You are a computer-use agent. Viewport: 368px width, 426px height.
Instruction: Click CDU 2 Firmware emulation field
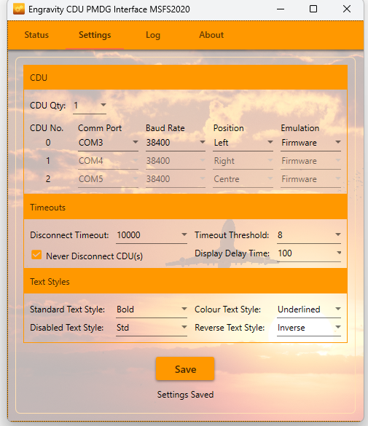(x=310, y=179)
